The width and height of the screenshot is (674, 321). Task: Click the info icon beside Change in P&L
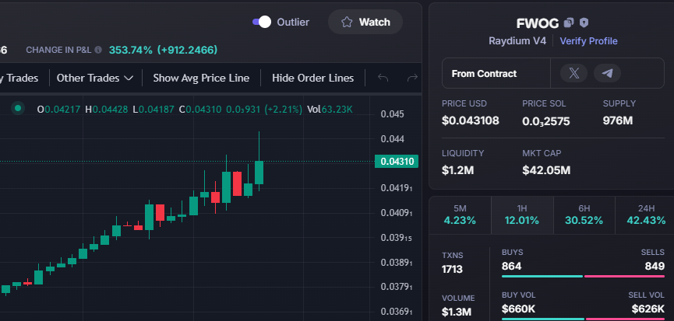click(x=98, y=50)
